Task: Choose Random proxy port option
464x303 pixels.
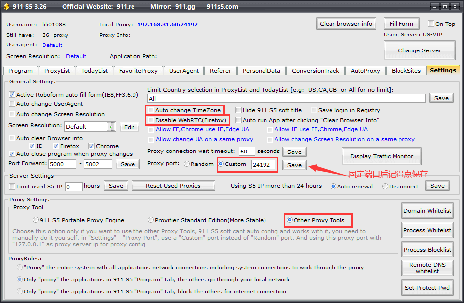Action: point(187,164)
